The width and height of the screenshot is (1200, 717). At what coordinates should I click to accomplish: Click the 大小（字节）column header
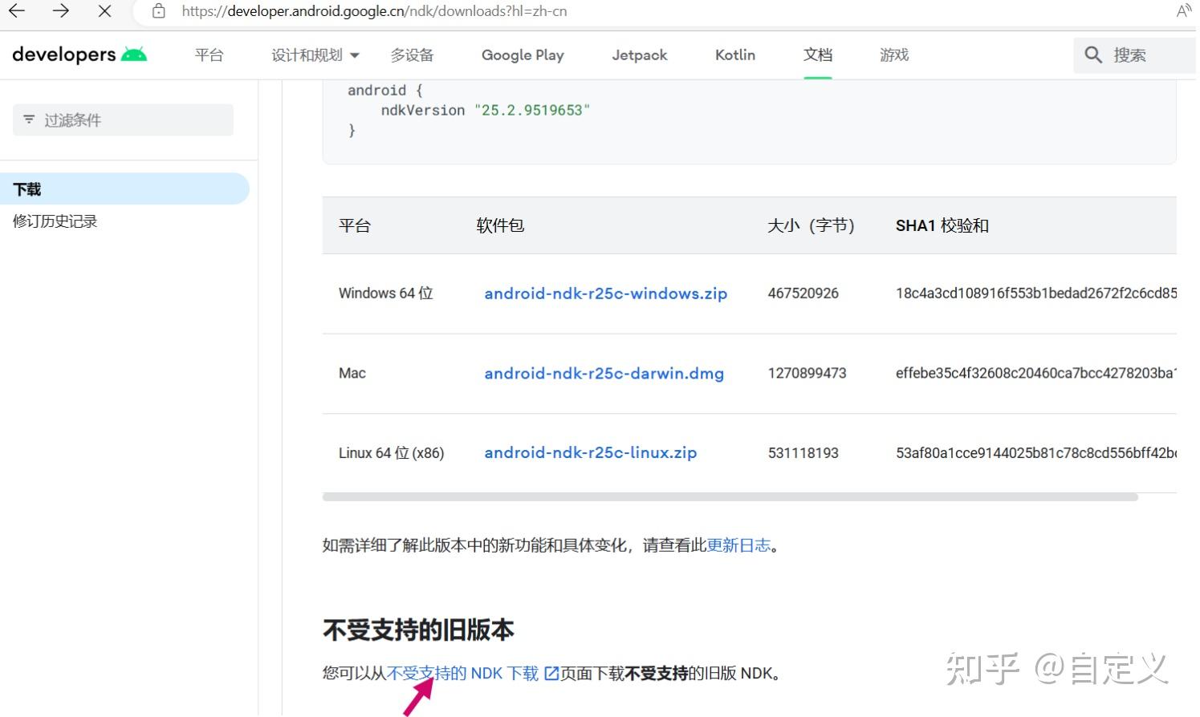click(x=811, y=226)
